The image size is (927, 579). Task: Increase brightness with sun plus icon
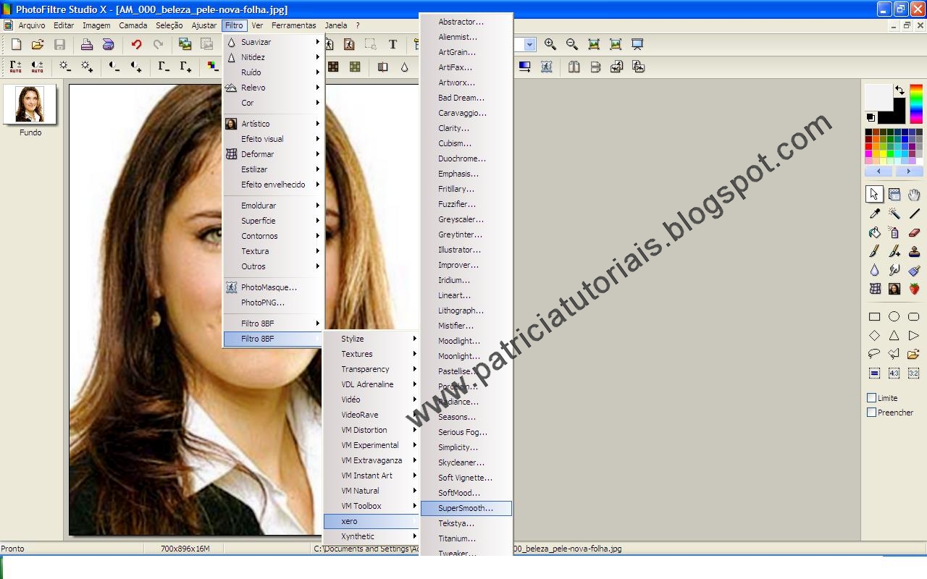coord(87,67)
